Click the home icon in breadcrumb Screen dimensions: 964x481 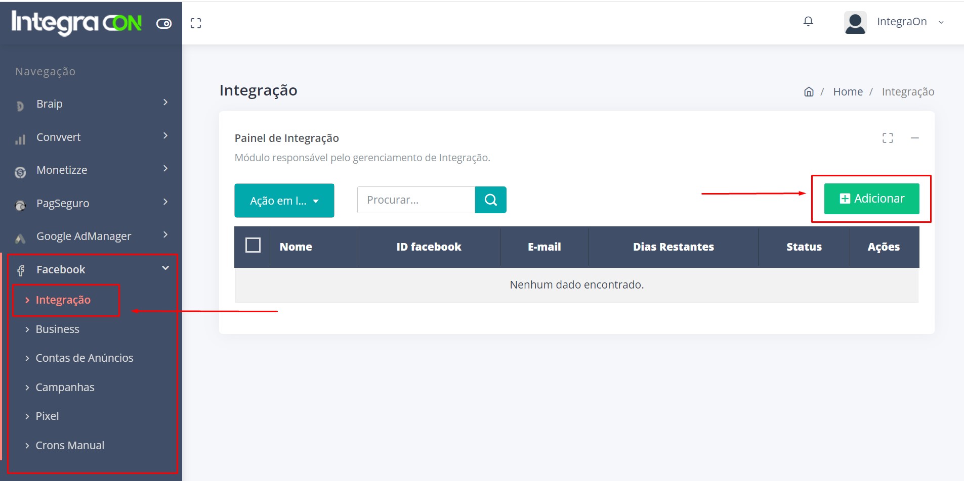(x=809, y=92)
